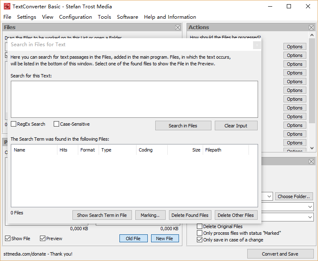
Task: Sort results by the Hits column header
Action: click(x=63, y=150)
